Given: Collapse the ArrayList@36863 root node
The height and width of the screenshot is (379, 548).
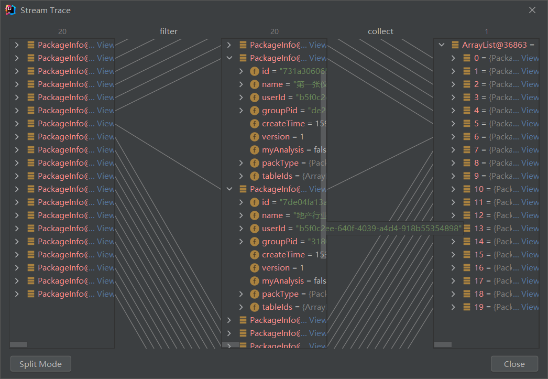Looking at the screenshot, I should (x=441, y=45).
